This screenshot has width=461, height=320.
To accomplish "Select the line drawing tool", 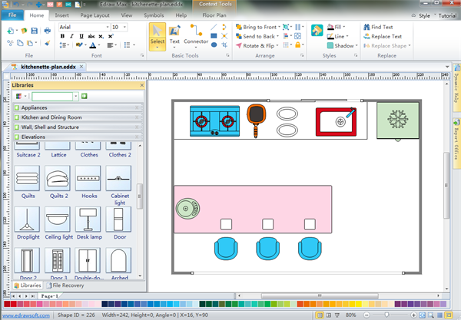I will [x=214, y=28].
